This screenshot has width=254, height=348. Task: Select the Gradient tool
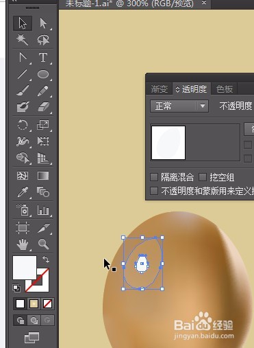coord(43,176)
